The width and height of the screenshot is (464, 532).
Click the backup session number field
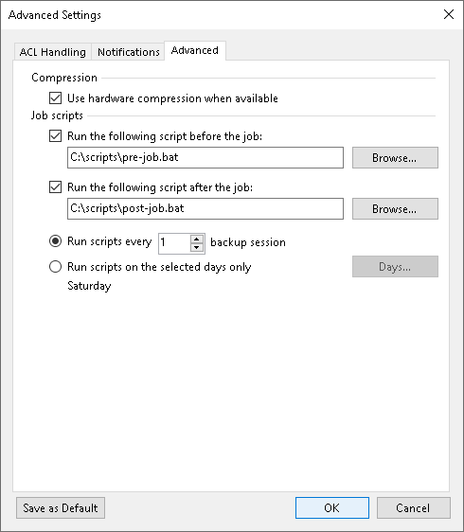[x=174, y=243]
